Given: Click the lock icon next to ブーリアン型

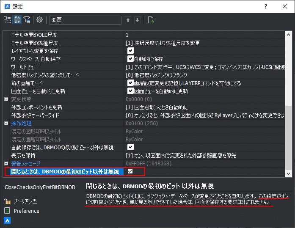Looking at the screenshot, I should pyautogui.click(x=7, y=201).
